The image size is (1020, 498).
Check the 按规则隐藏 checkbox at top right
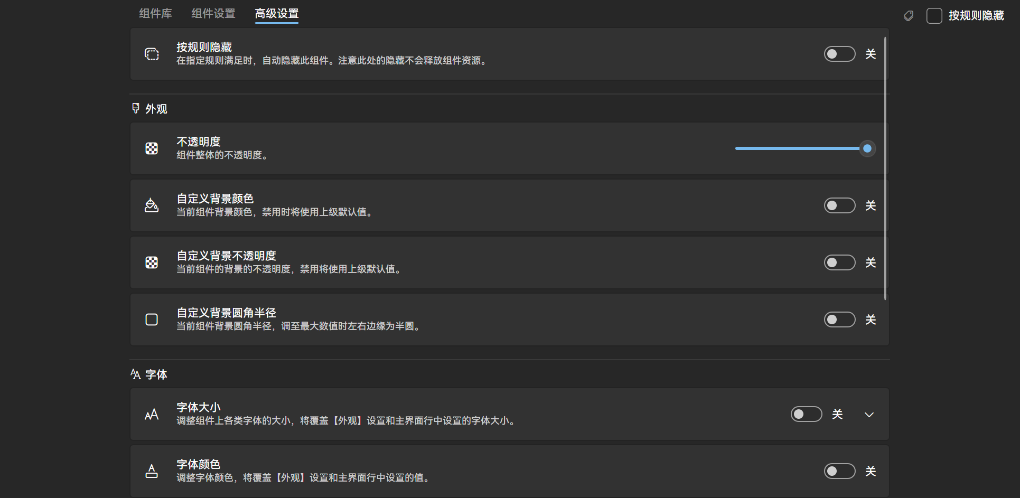(x=934, y=16)
